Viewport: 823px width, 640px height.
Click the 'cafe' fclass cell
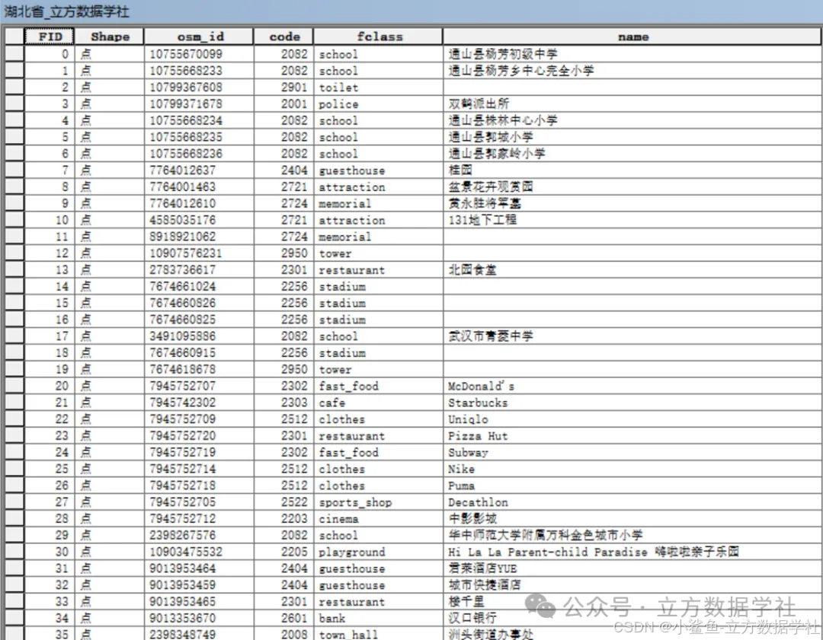[379, 403]
